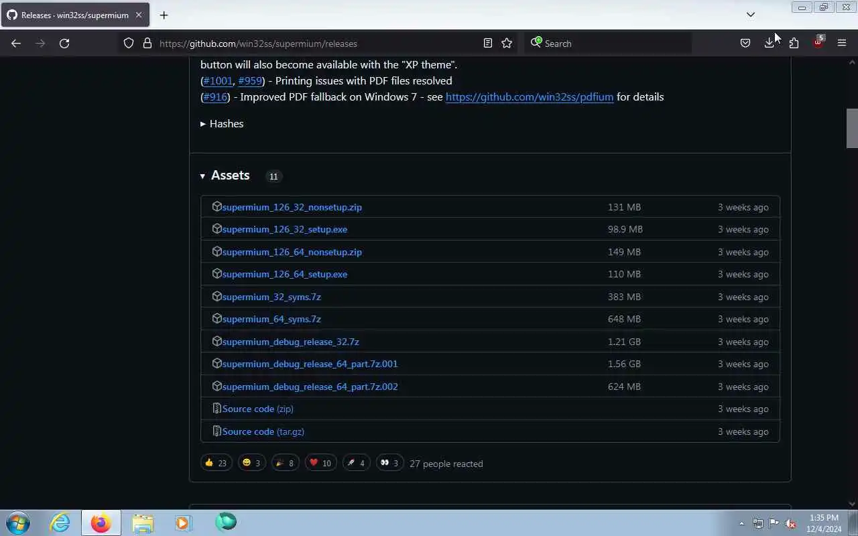Viewport: 858px width, 536px height.
Task: Click the page vertical scrollbar thumb
Action: [852, 128]
